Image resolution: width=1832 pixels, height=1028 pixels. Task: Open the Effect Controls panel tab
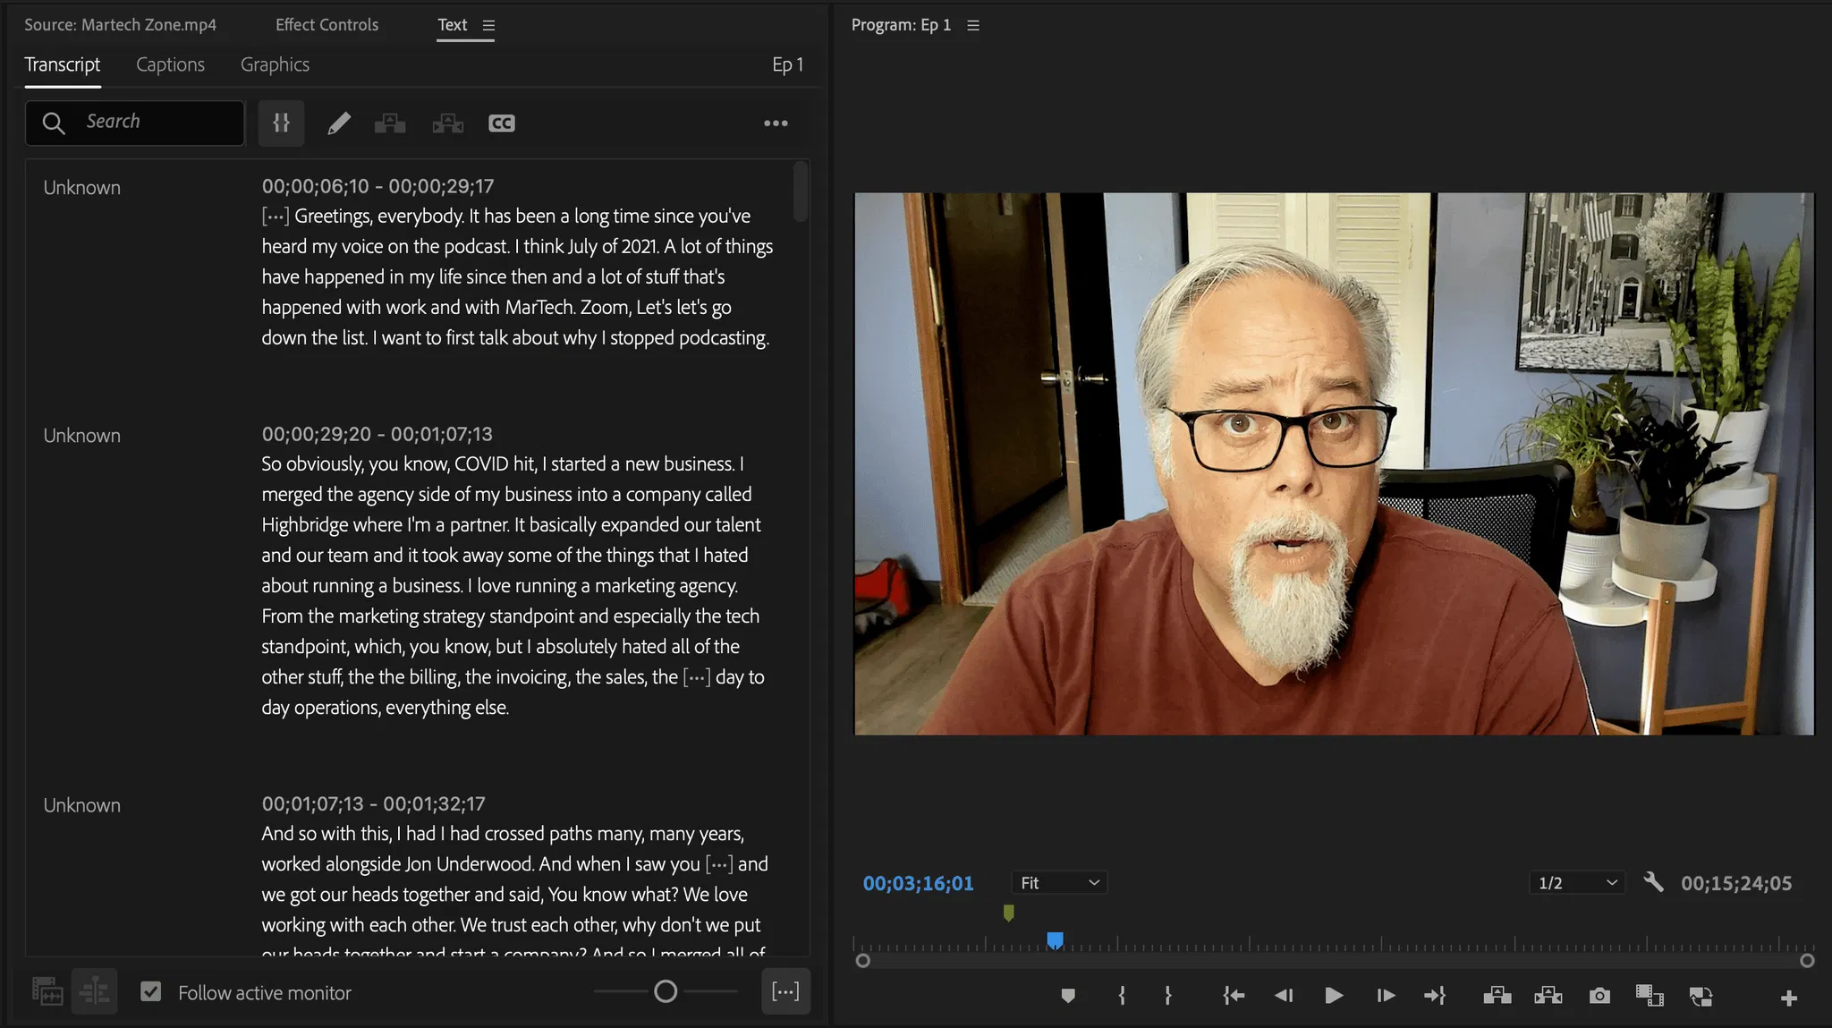click(327, 25)
